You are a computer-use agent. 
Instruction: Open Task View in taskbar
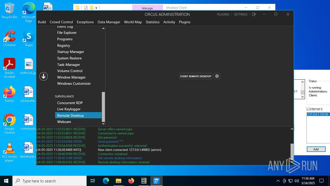tap(93, 181)
